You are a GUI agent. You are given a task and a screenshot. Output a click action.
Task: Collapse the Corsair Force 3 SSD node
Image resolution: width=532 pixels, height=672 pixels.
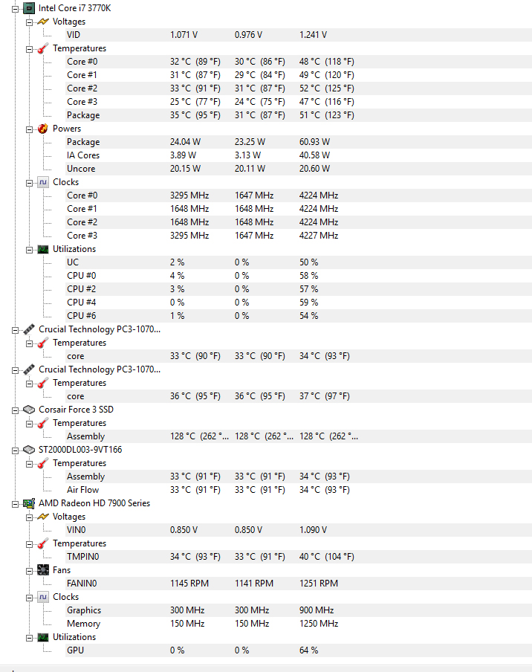point(16,410)
